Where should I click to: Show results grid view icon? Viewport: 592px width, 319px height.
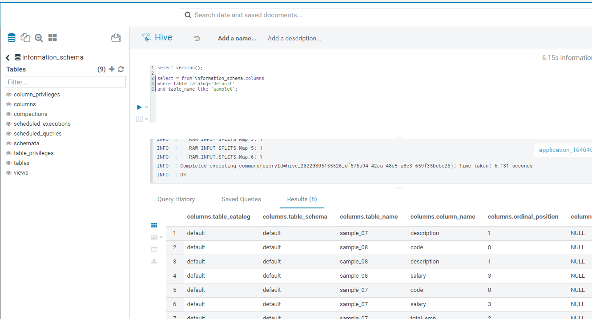(154, 226)
